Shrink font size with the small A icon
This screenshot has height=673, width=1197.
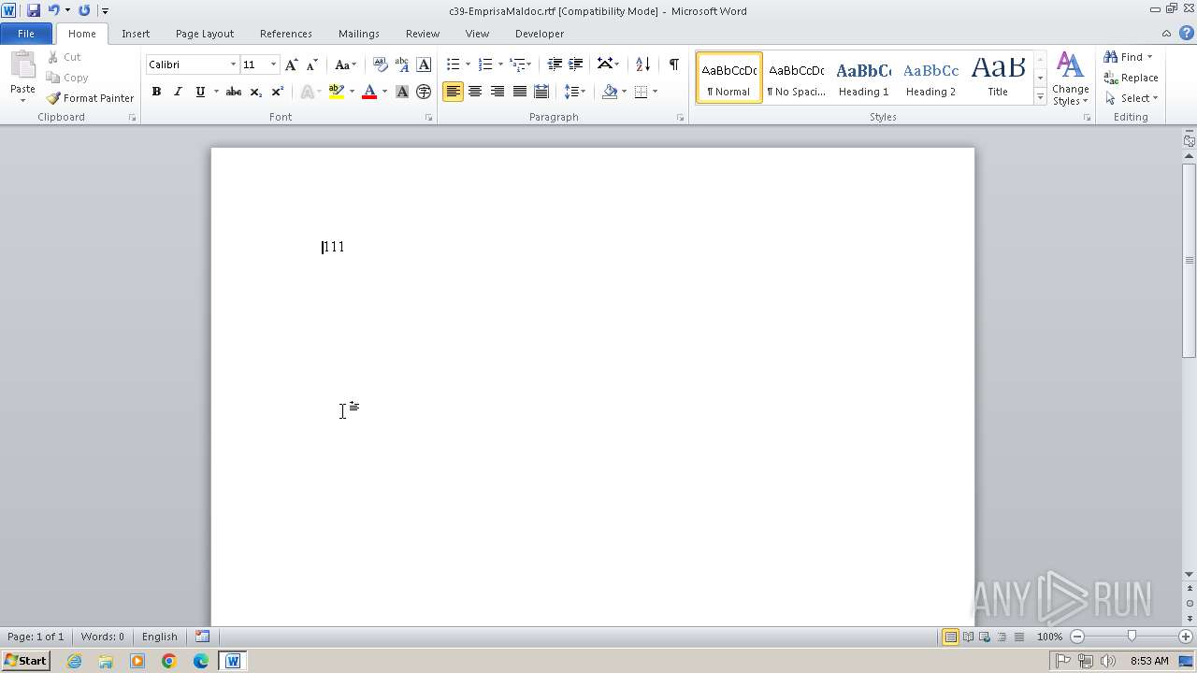[x=312, y=64]
